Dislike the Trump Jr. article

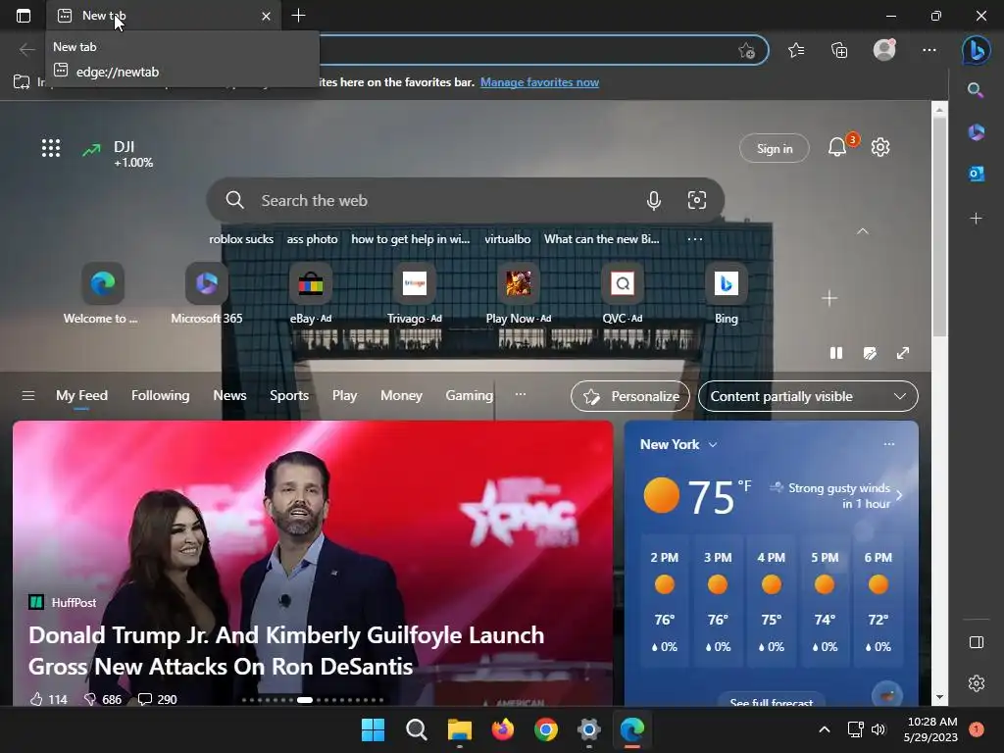point(102,699)
